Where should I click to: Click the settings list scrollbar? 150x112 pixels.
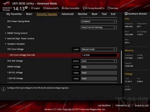pos(121,67)
